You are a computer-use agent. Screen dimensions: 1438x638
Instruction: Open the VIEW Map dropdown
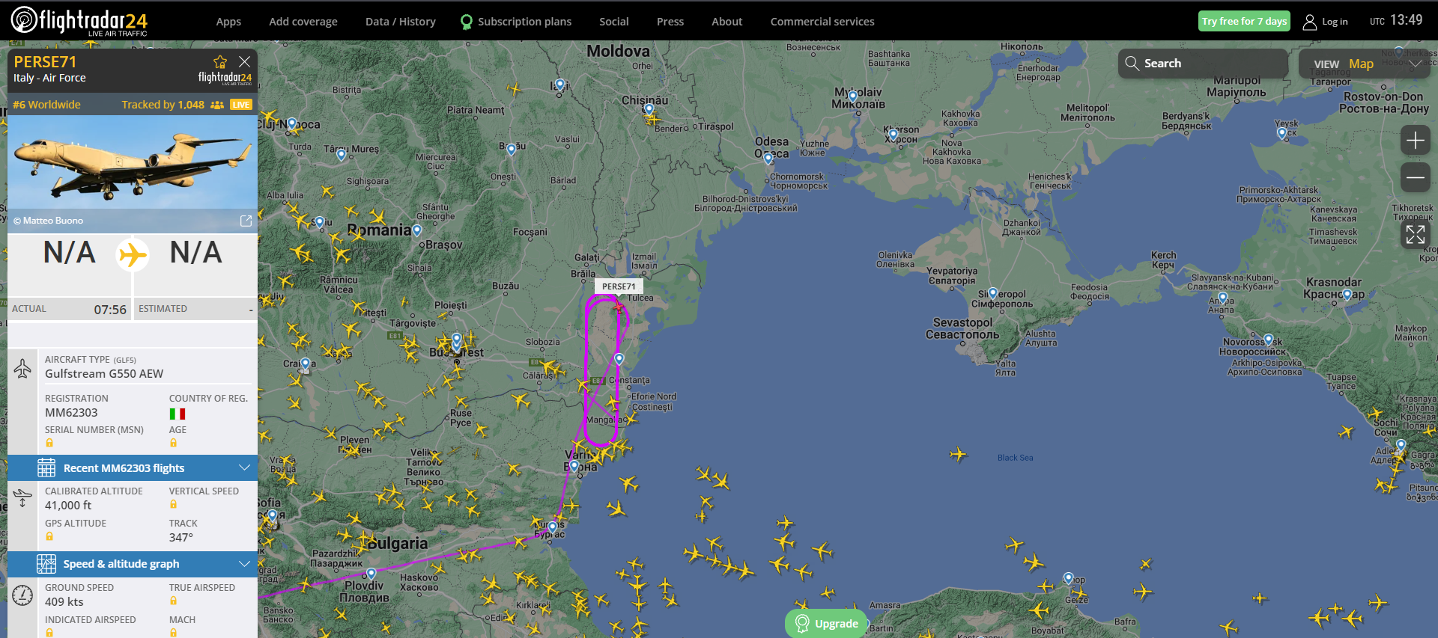pyautogui.click(x=1367, y=64)
